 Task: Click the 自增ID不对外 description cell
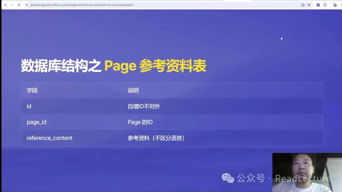tap(144, 106)
